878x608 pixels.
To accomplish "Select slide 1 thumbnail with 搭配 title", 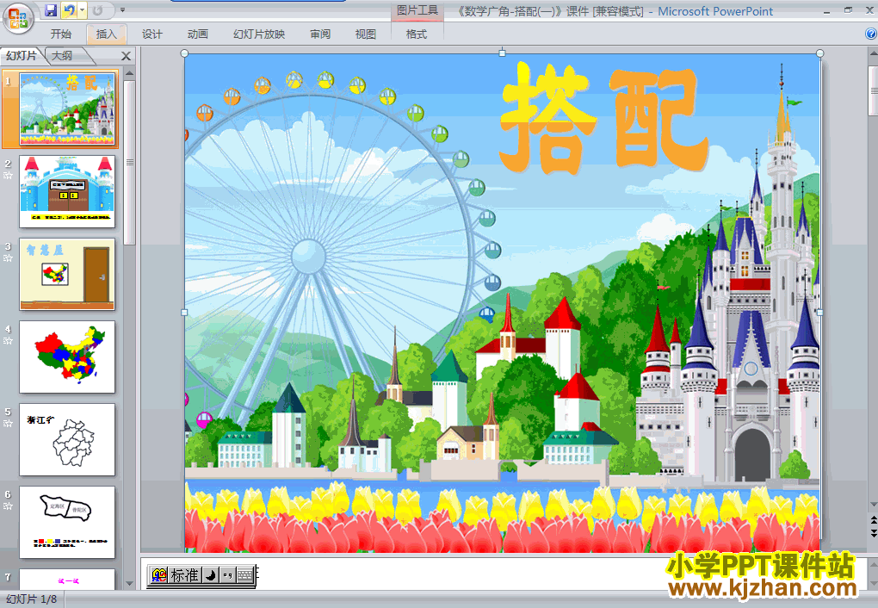I will 67,109.
